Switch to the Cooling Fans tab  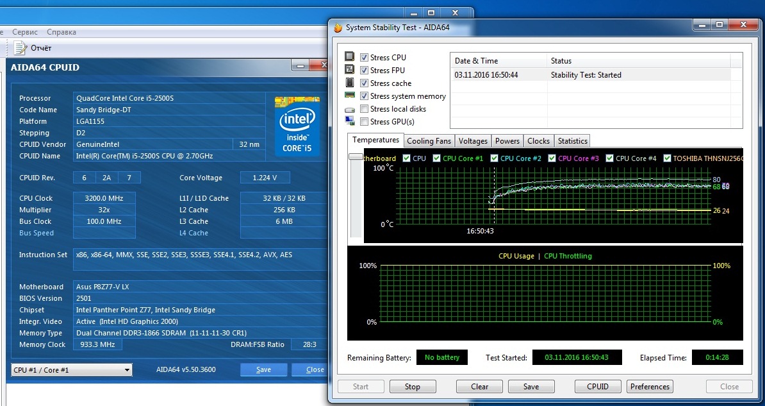[x=429, y=140]
